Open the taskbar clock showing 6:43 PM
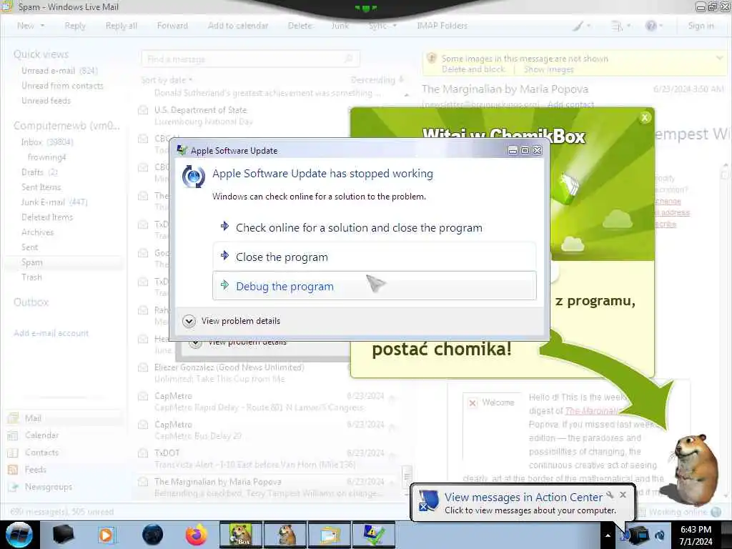 tap(696, 535)
